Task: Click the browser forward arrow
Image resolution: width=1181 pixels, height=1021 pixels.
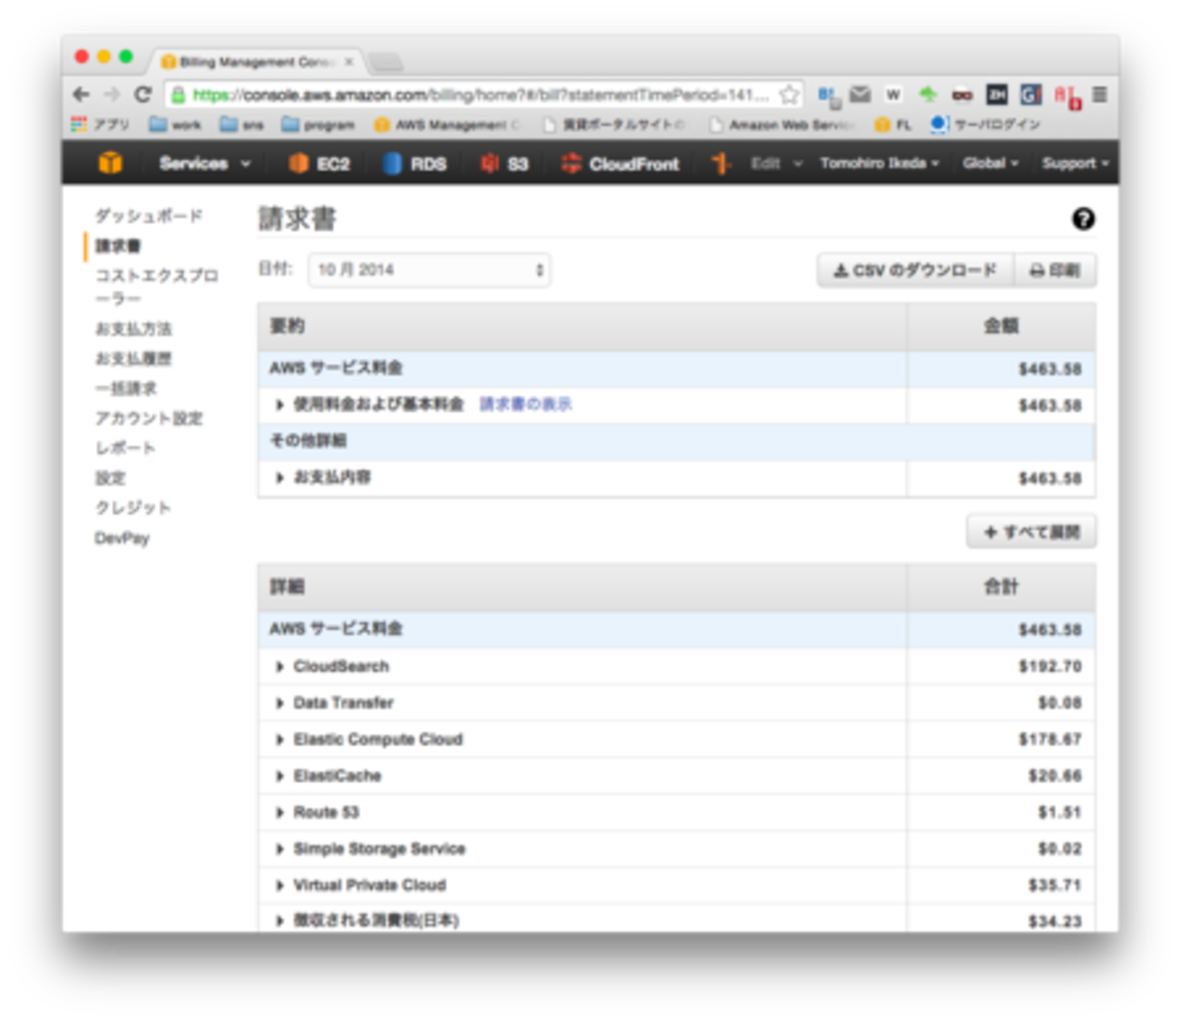Action: point(112,94)
